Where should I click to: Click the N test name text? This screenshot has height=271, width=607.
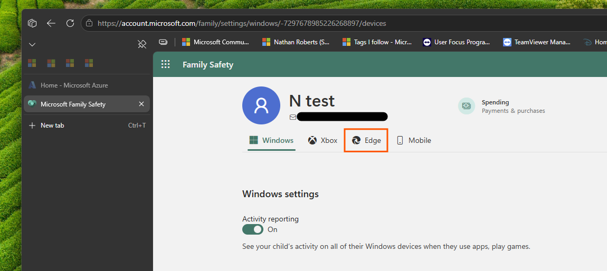click(x=311, y=101)
